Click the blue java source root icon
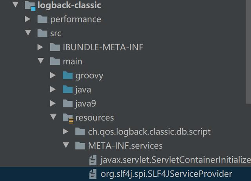Viewport: 251px width, 181px height. point(67,89)
